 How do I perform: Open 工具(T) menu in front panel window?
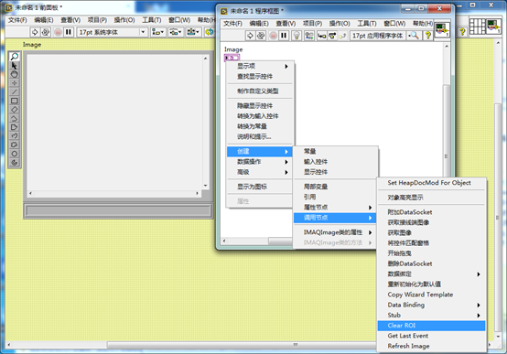click(152, 20)
